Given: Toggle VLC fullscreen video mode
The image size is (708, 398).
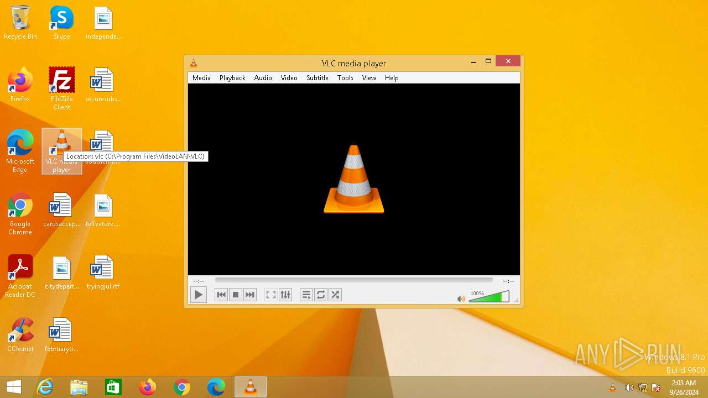Looking at the screenshot, I should click(x=271, y=295).
